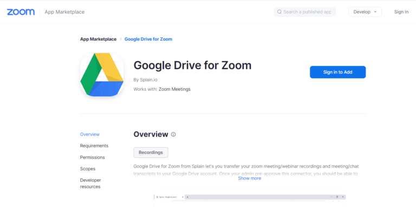Go to App Marketplace breadcrumb

pyautogui.click(x=98, y=39)
